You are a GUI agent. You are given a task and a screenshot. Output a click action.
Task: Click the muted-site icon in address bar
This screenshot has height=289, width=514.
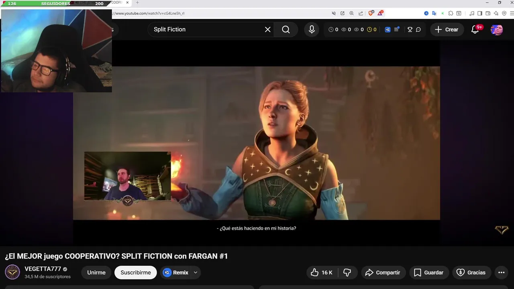(334, 13)
